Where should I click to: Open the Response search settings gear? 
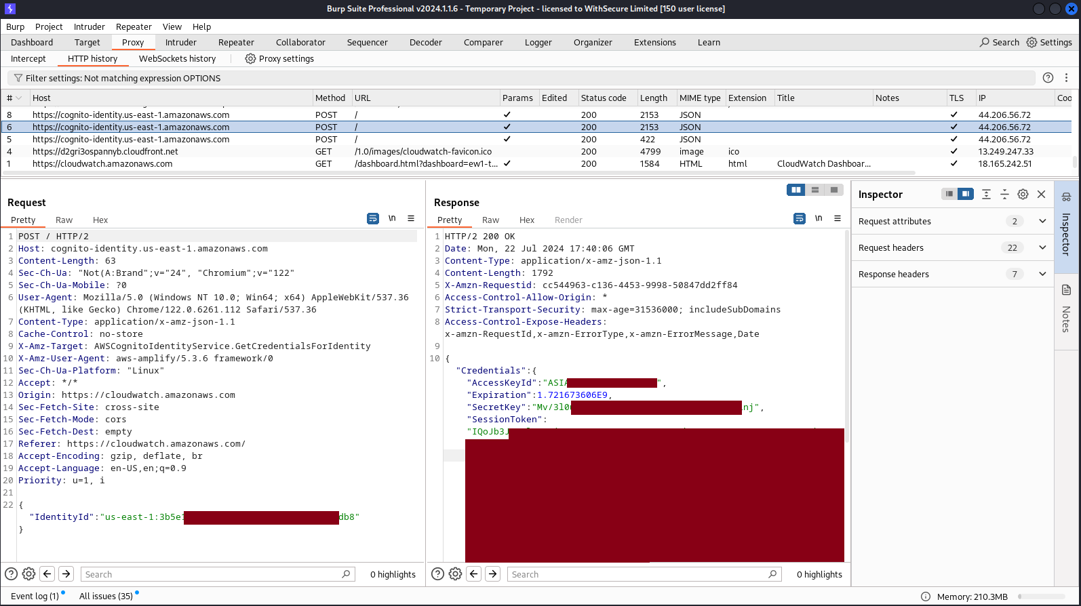point(456,574)
